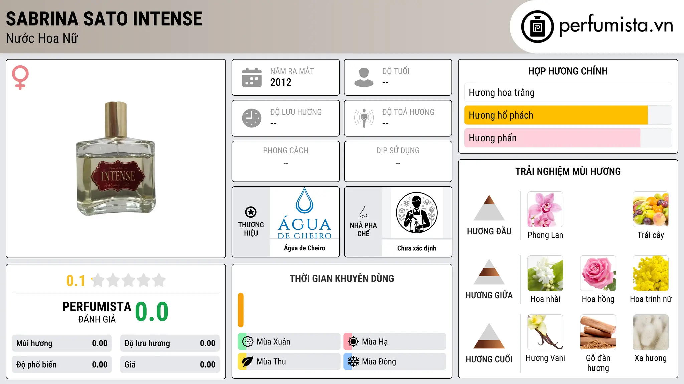The height and width of the screenshot is (384, 684).
Task: Click the Trải nghiệm mùi hương heading
Action: click(568, 171)
